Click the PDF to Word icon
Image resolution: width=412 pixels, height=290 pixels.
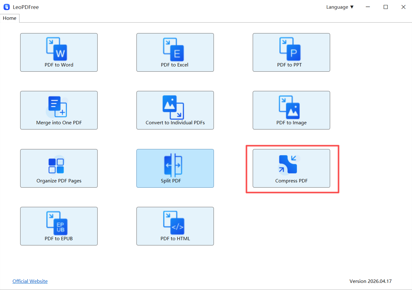pyautogui.click(x=57, y=49)
